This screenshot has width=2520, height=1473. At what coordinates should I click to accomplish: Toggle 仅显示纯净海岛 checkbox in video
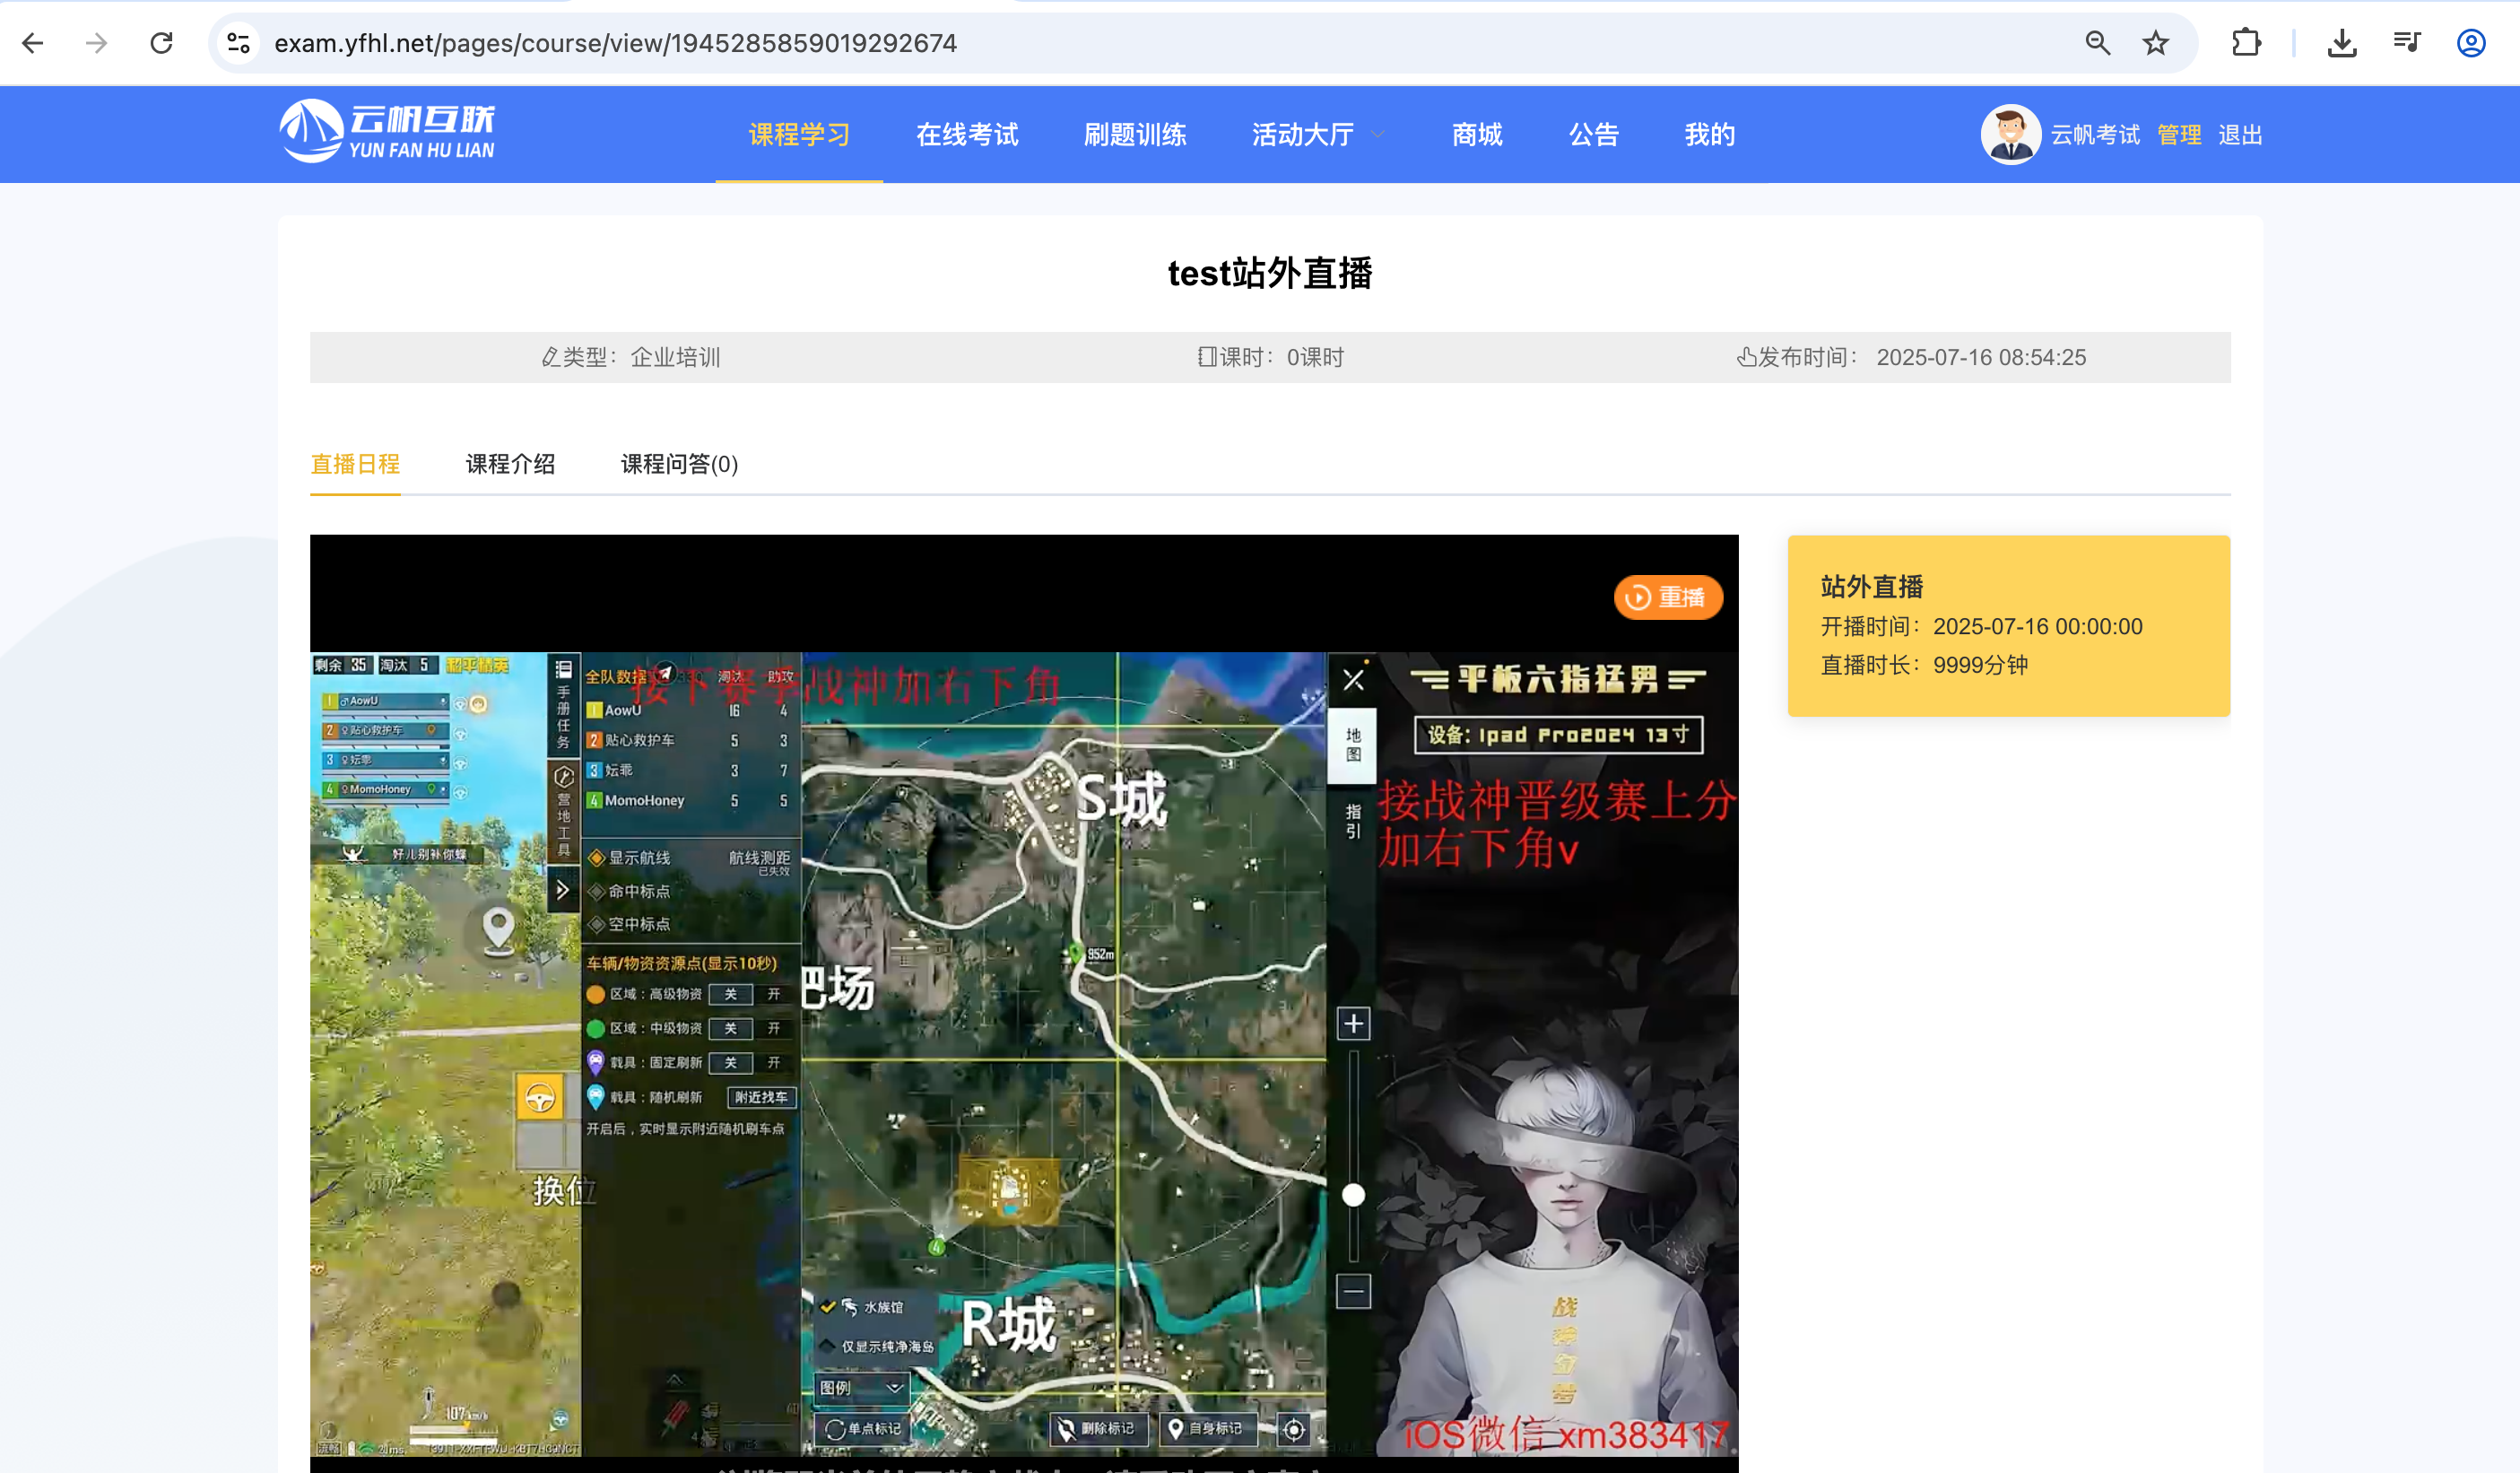(x=828, y=1346)
